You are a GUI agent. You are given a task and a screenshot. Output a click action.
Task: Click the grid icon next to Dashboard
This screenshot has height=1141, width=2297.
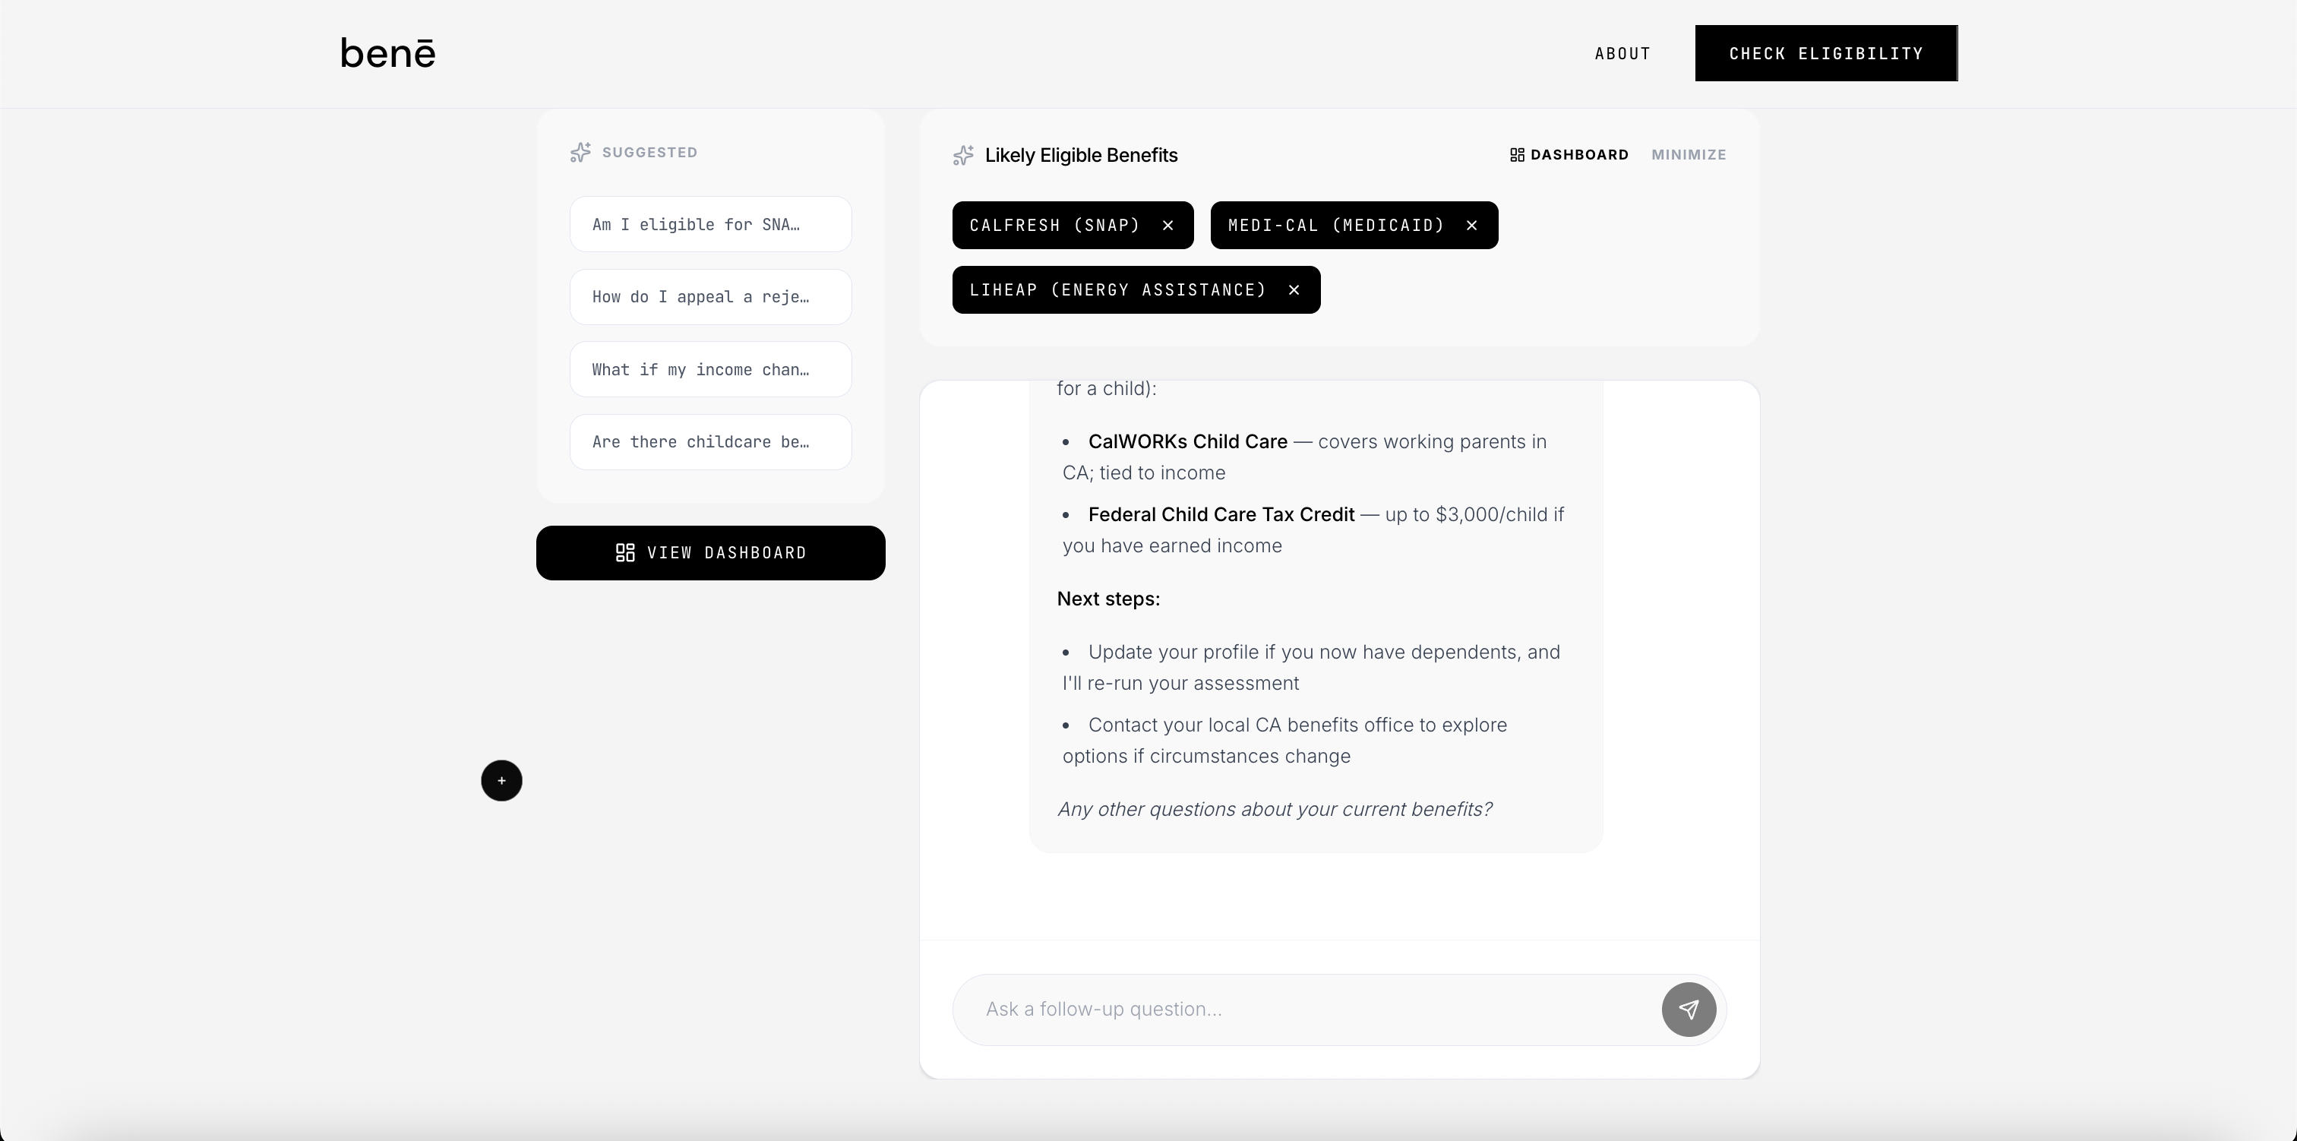coord(1517,155)
